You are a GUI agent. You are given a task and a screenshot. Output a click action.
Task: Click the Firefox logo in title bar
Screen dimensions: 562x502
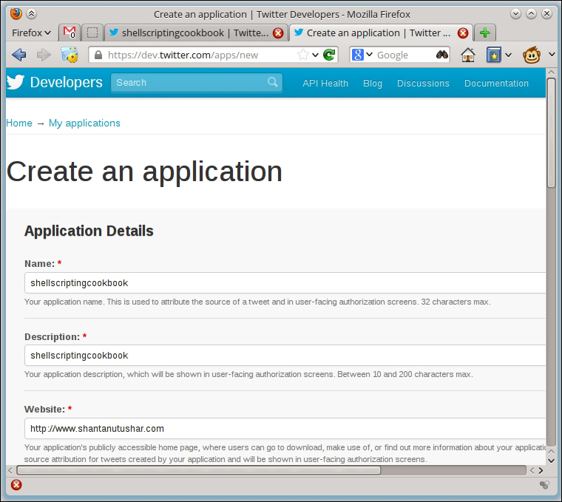16,14
